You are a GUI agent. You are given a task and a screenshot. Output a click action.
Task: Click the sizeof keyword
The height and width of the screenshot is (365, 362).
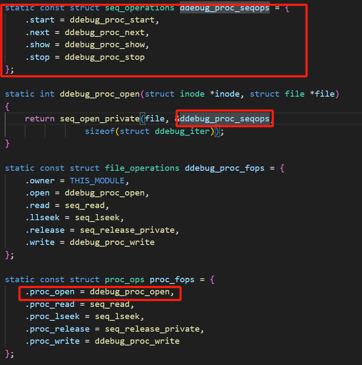pyautogui.click(x=100, y=131)
